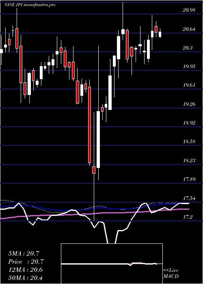The height and width of the screenshot is (284, 203).
Task: Click the 17.89 price axis label
Action: point(189,179)
